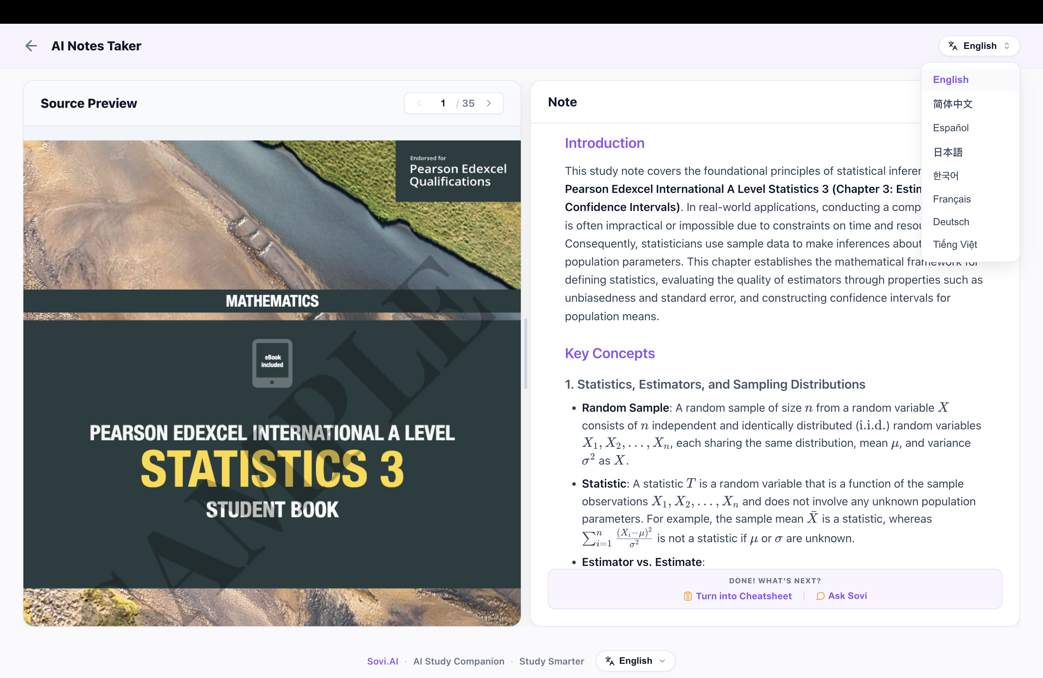Screen dimensions: 1043x678
Task: Open the Sovi.AI footer link
Action: point(382,661)
